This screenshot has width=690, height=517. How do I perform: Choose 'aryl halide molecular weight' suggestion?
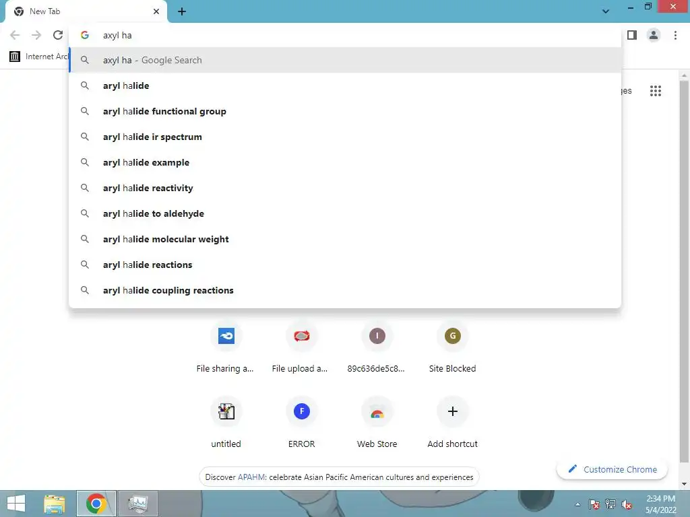(x=345, y=239)
